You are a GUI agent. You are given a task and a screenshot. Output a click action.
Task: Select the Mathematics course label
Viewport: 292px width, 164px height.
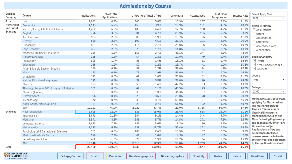pyautogui.click(x=31, y=127)
